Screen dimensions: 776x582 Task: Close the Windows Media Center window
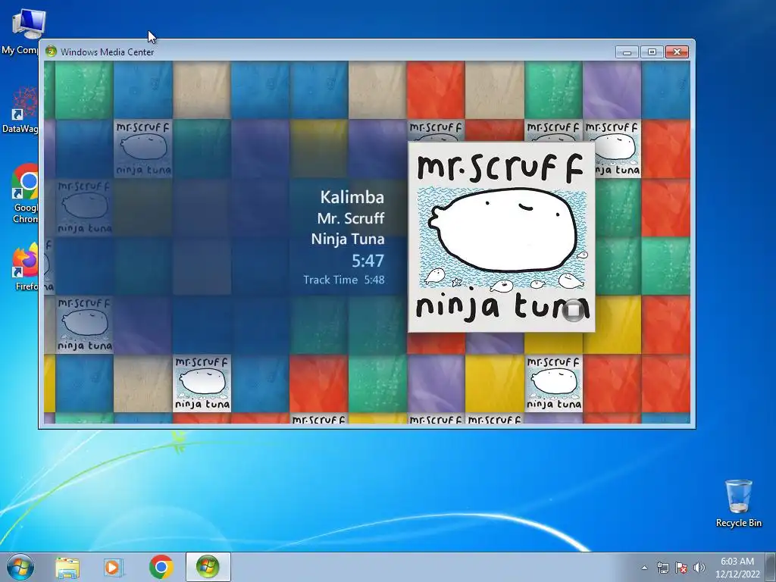[x=677, y=52]
